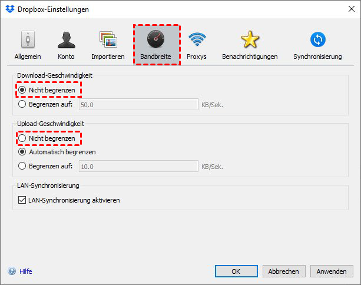Switch to the Benachrichtigungen tab label
Image resolution: width=361 pixels, height=285 pixels.
250,57
